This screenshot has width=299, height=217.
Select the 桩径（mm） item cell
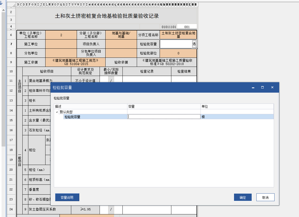[x=40, y=170]
